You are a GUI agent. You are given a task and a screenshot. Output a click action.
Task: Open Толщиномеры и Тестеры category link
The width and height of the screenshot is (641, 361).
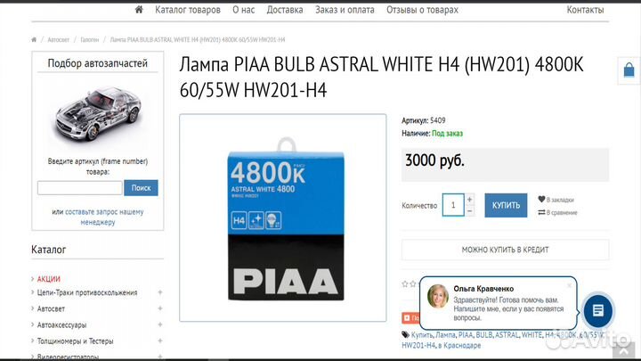(x=75, y=340)
